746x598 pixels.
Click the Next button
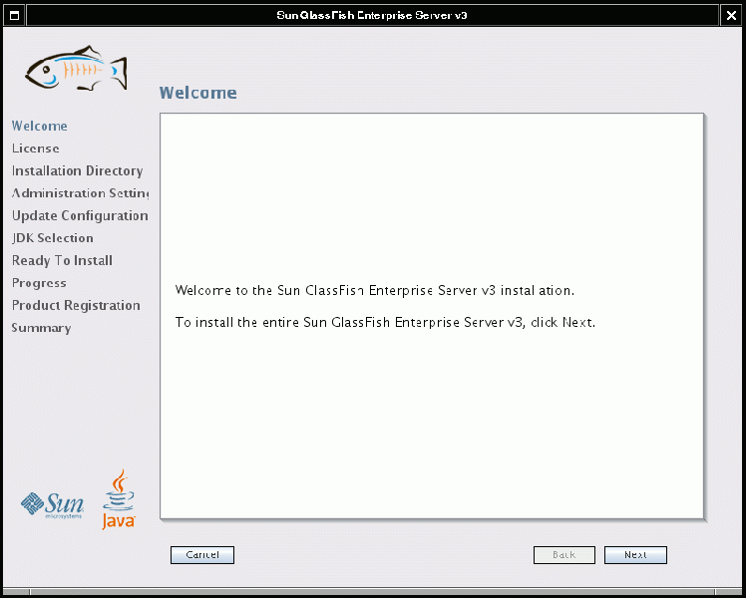coord(635,555)
